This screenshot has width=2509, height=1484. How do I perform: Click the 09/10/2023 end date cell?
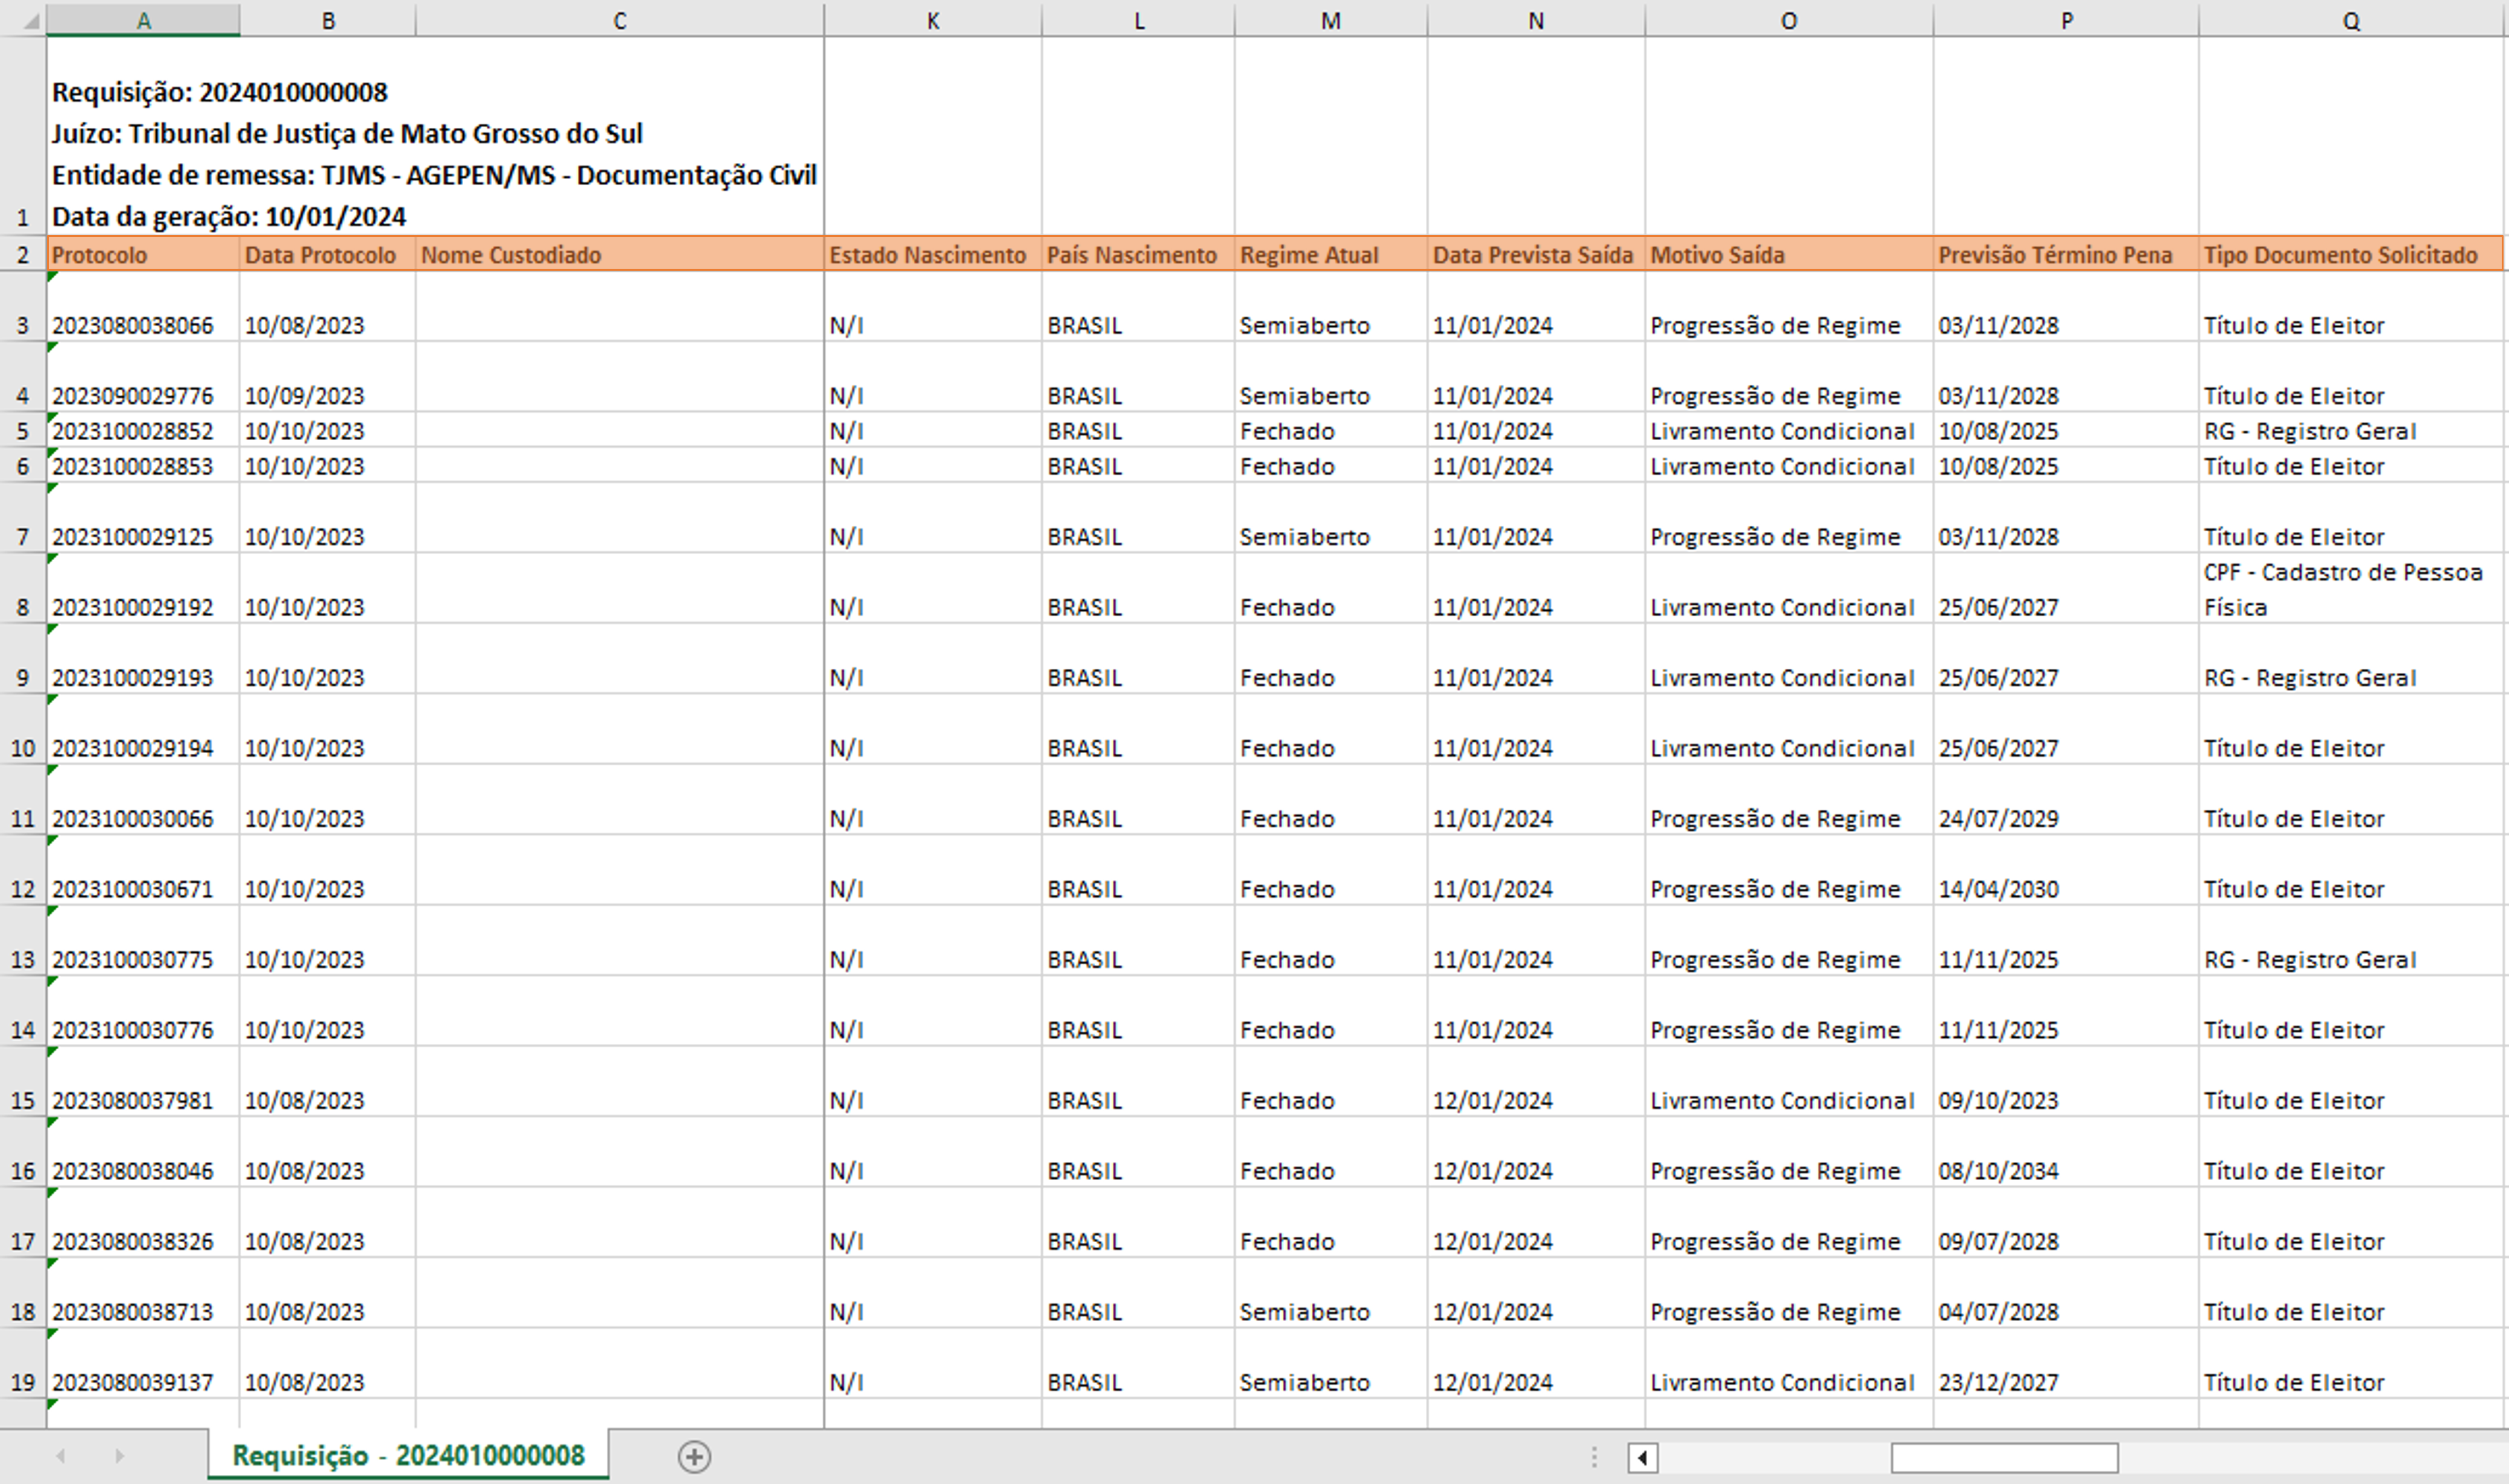(2066, 1081)
